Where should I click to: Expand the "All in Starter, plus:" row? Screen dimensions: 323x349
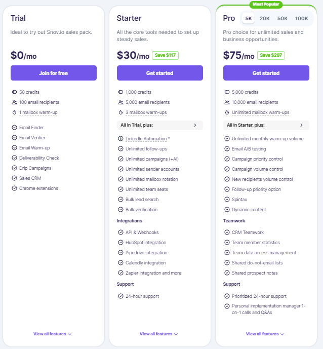pos(266,125)
